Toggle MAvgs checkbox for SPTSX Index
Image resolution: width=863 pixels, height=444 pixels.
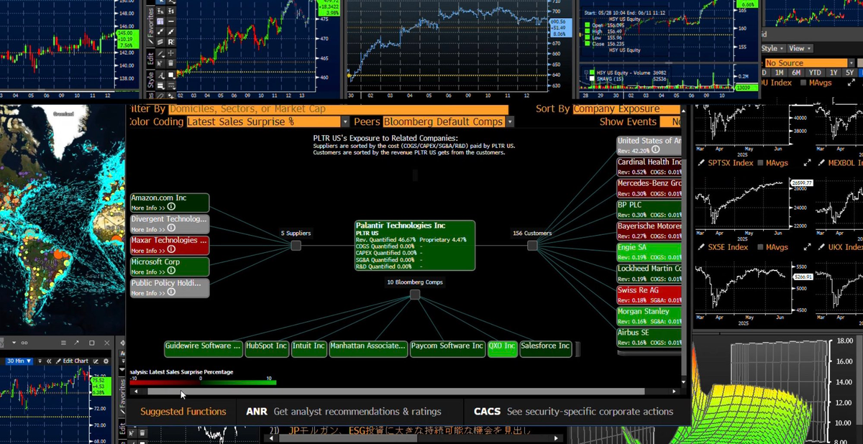click(x=760, y=162)
